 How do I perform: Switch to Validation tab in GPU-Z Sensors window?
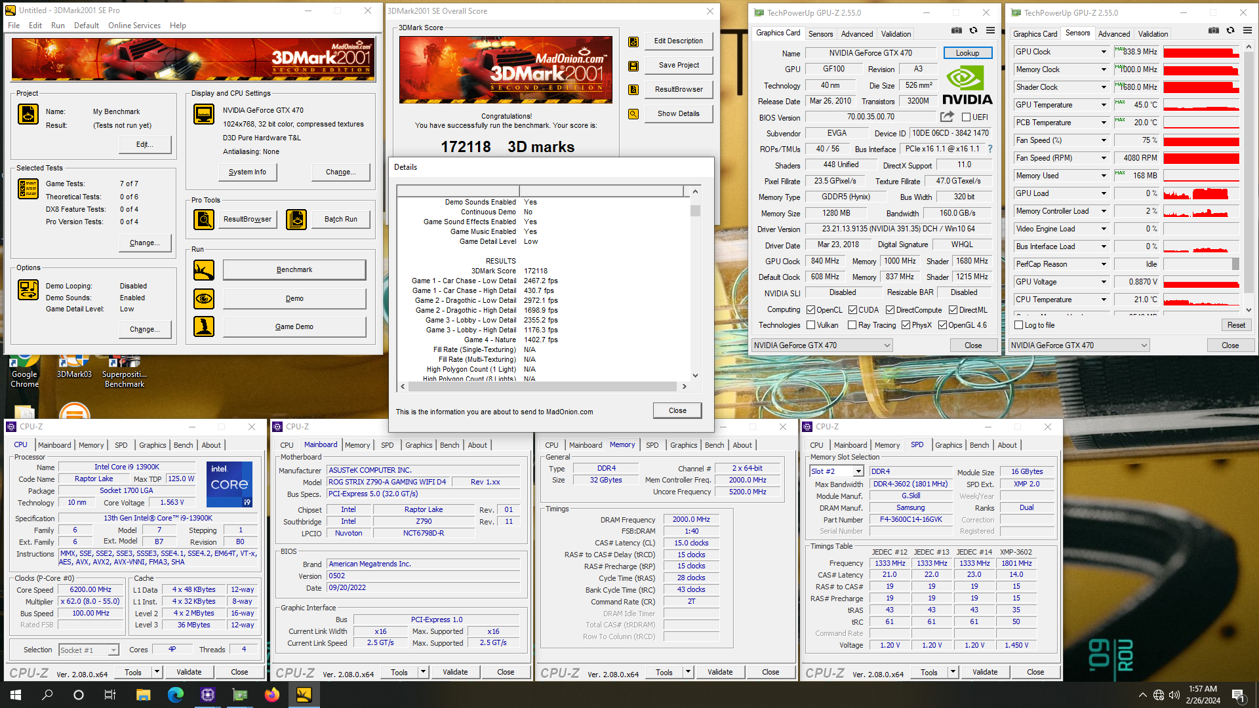tap(1153, 34)
